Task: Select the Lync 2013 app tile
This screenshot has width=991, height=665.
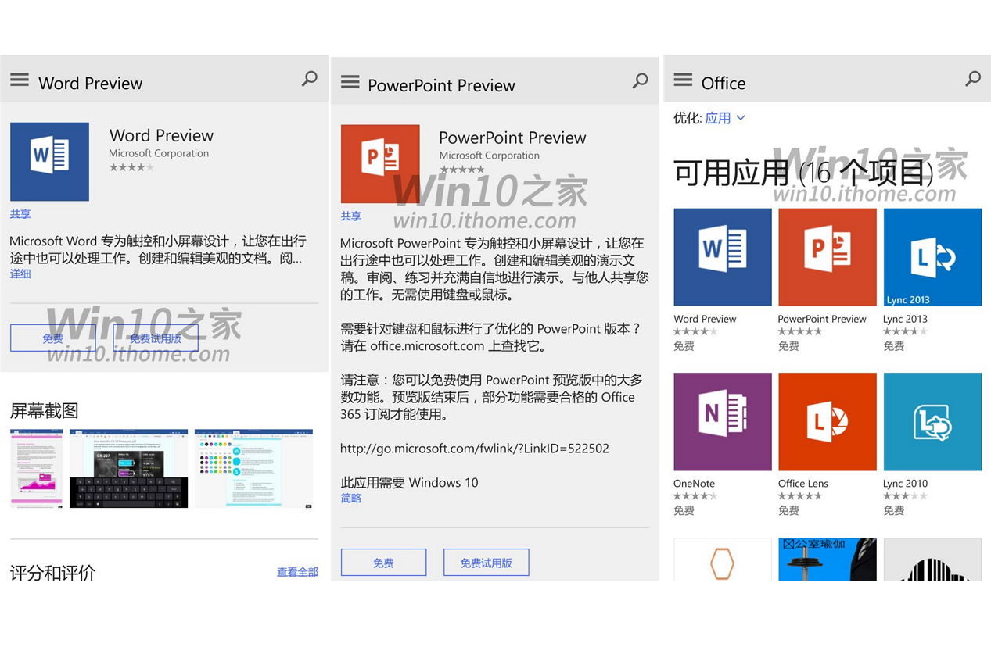Action: pos(932,257)
